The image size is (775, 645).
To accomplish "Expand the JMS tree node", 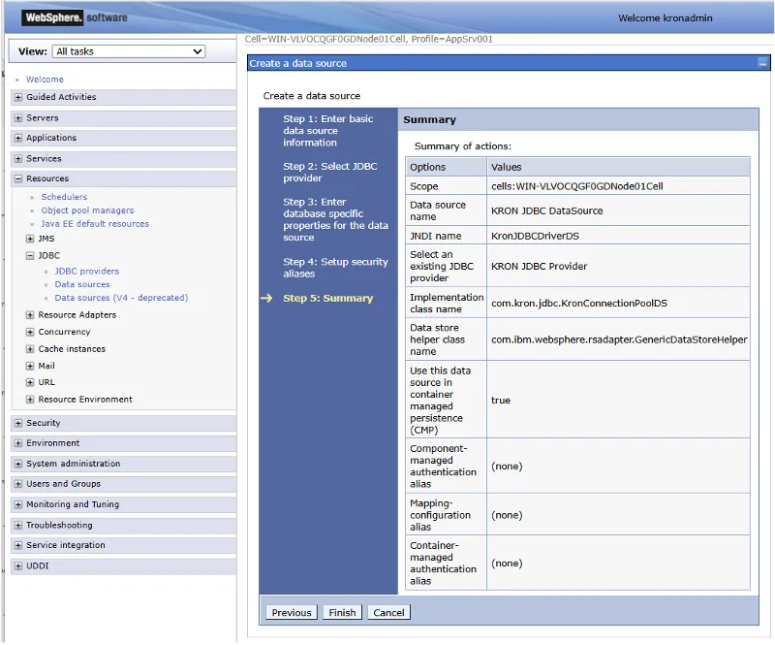I will pyautogui.click(x=30, y=239).
